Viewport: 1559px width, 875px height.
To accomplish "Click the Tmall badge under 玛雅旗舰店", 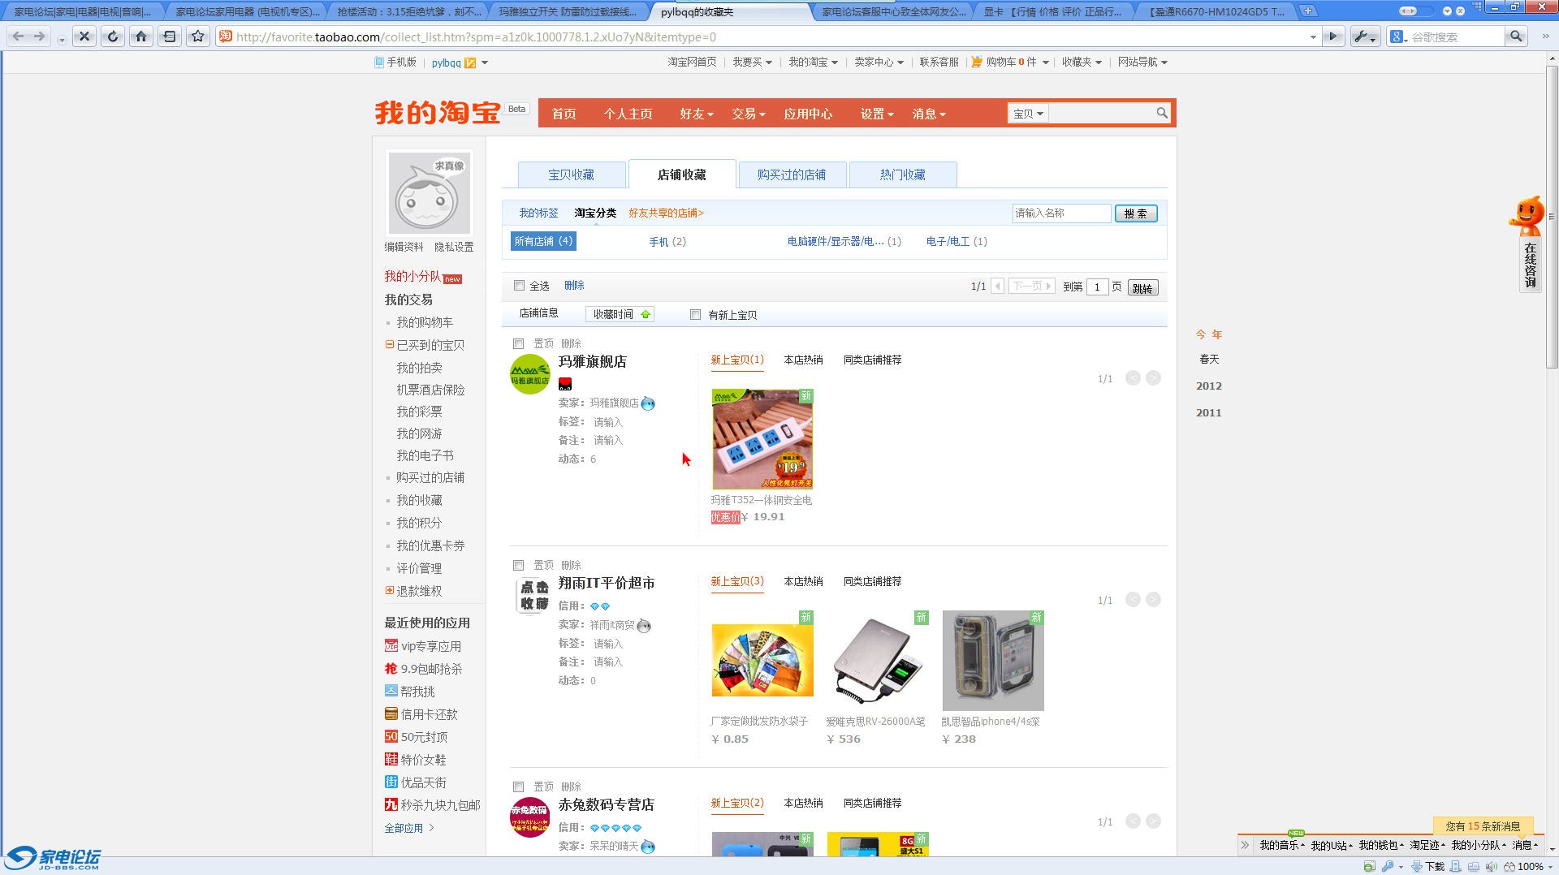I will click(565, 384).
